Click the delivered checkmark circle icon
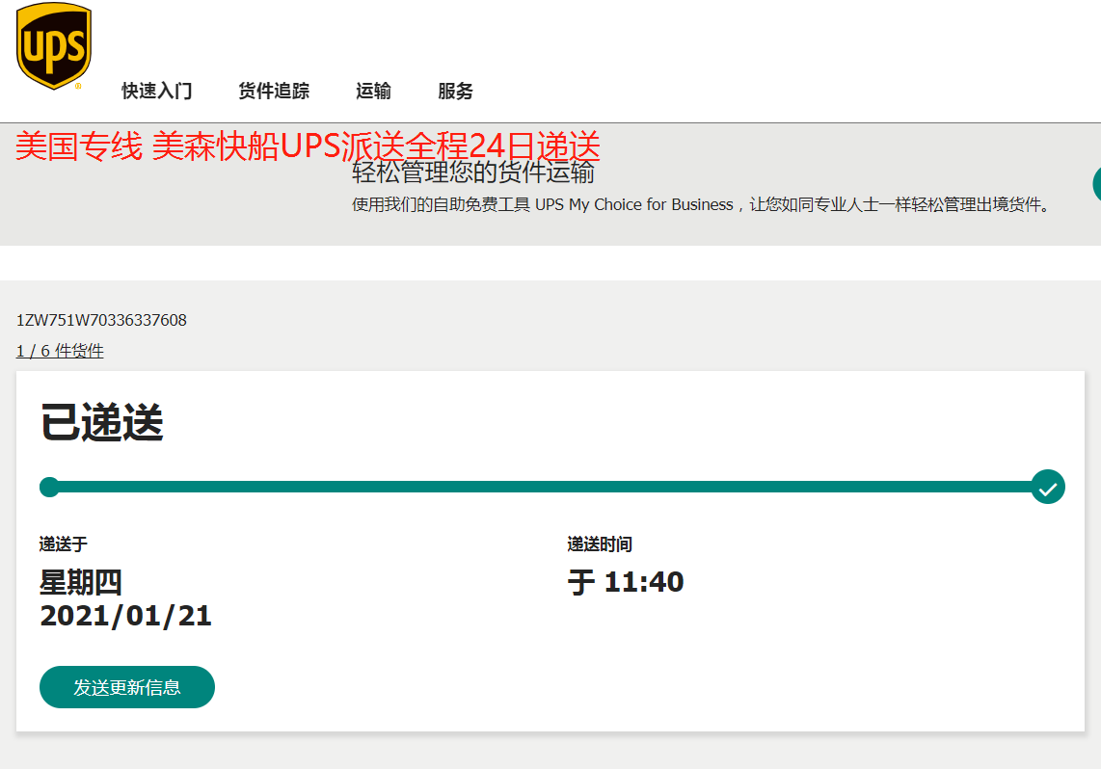The width and height of the screenshot is (1101, 769). (1047, 488)
